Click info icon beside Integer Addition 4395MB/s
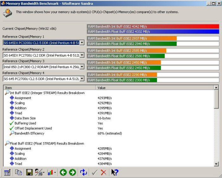Image resolution: width=222 pixels, height=178 pixels. click(x=12, y=108)
